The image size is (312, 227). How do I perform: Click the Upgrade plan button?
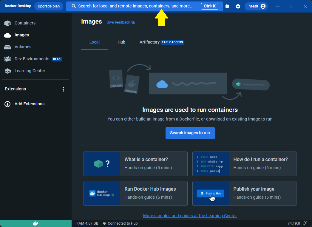[x=49, y=6]
